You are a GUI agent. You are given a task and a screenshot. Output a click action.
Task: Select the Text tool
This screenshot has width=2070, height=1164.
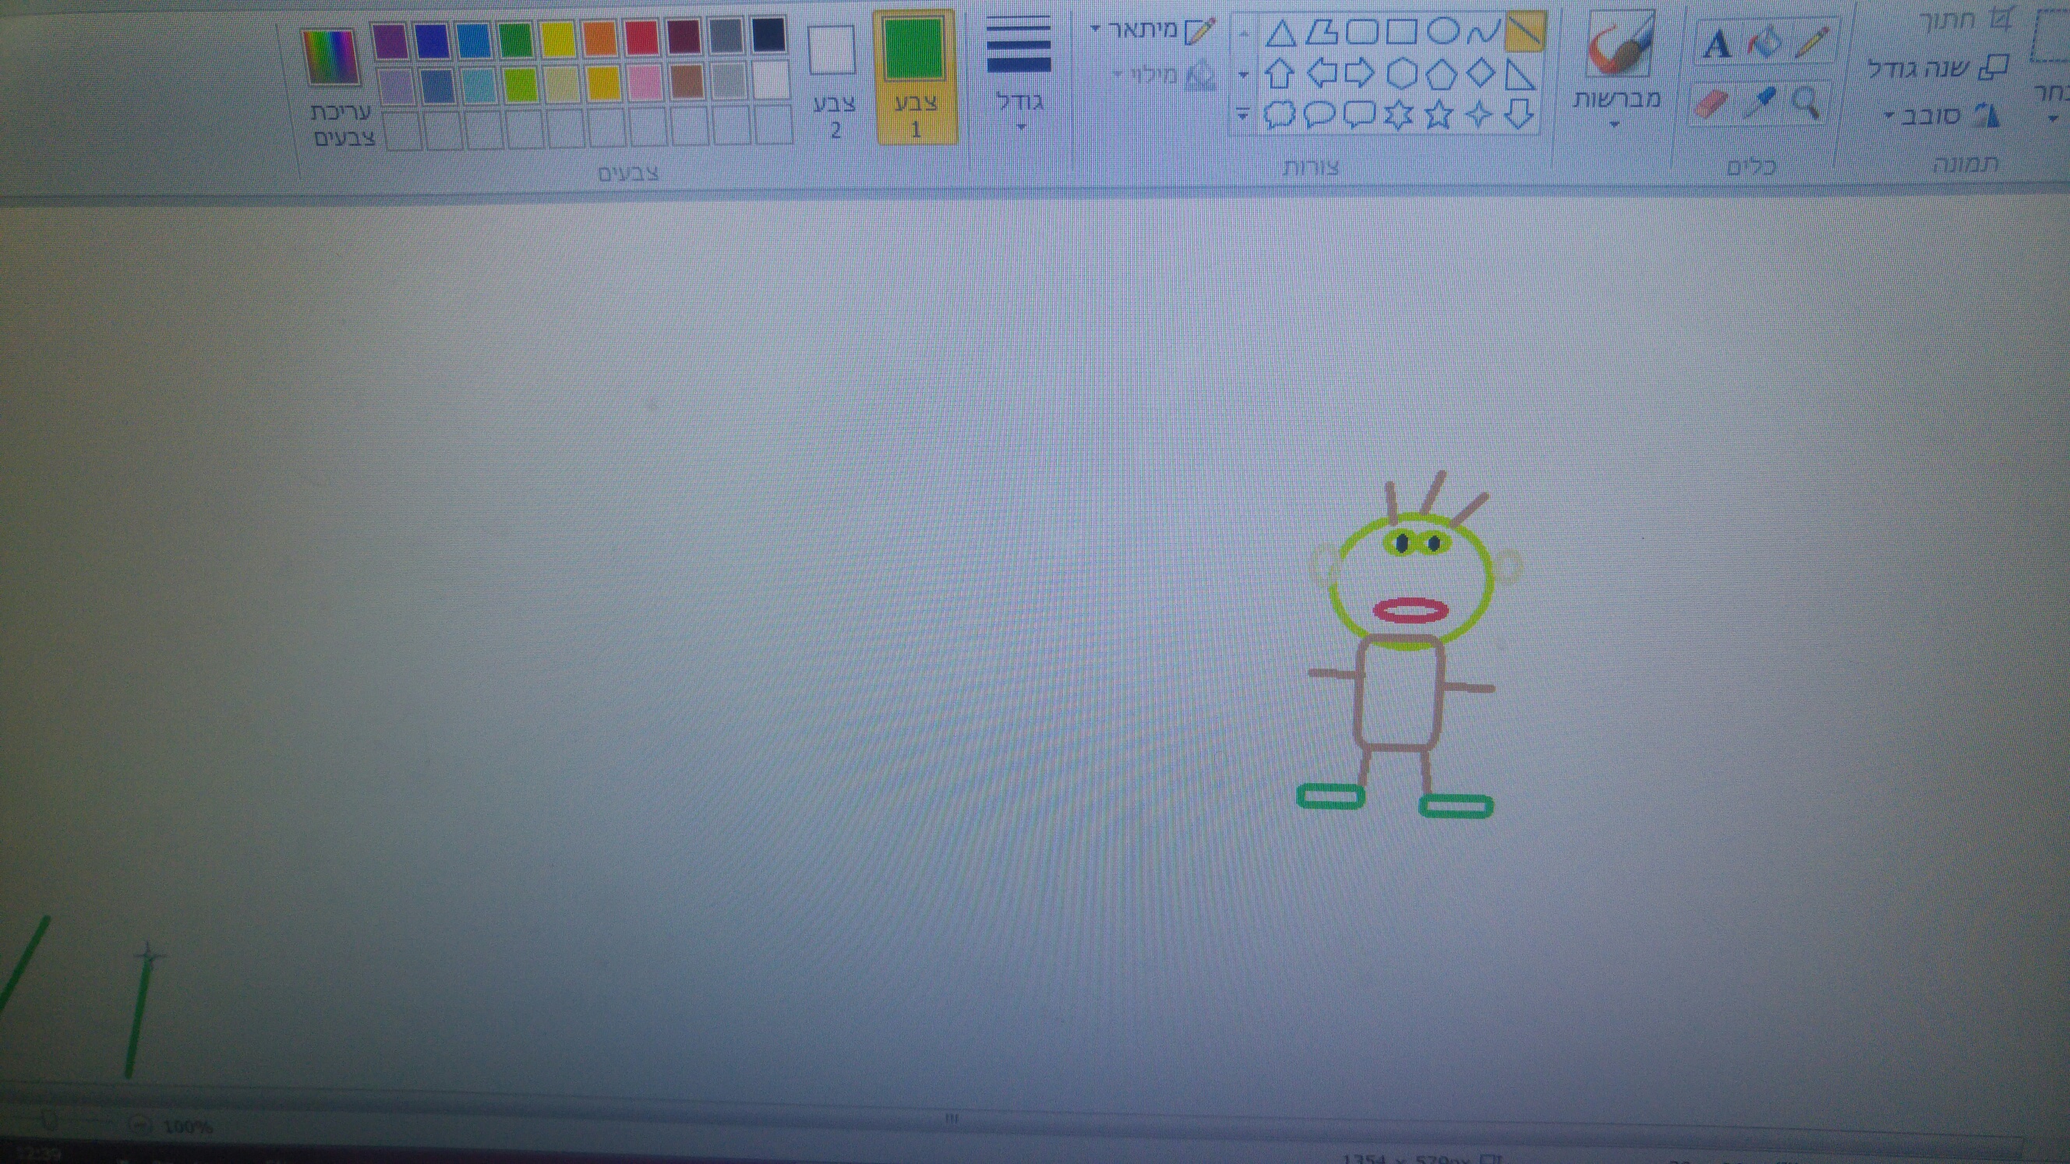[1716, 44]
